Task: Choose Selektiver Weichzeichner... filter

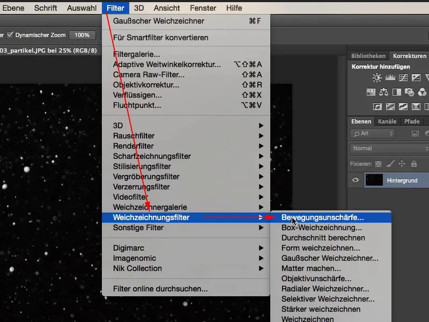Action: 331,299
